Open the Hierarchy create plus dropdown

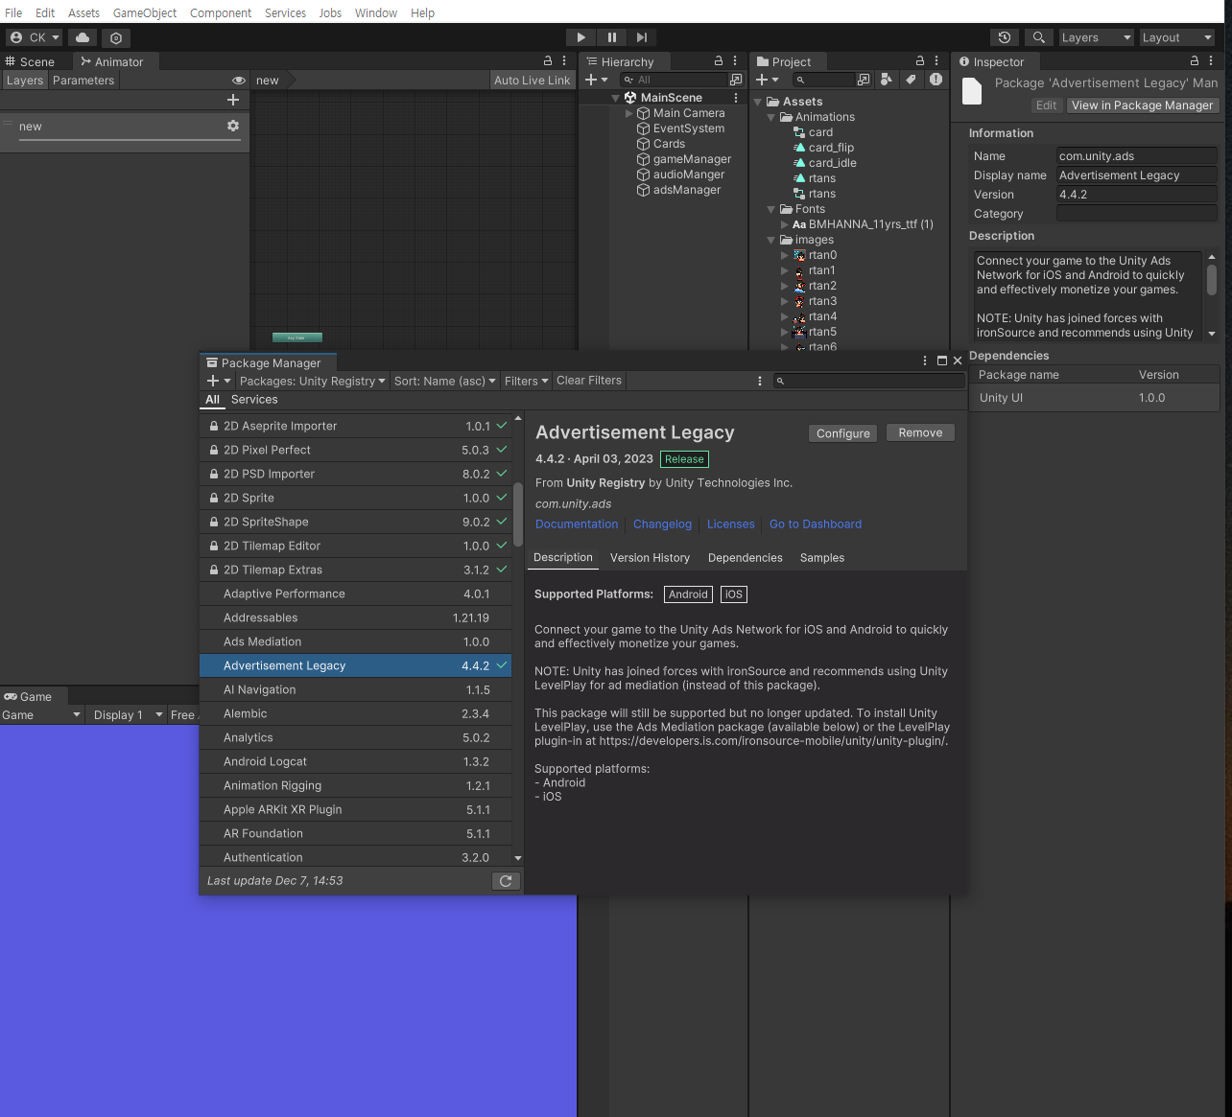click(596, 80)
